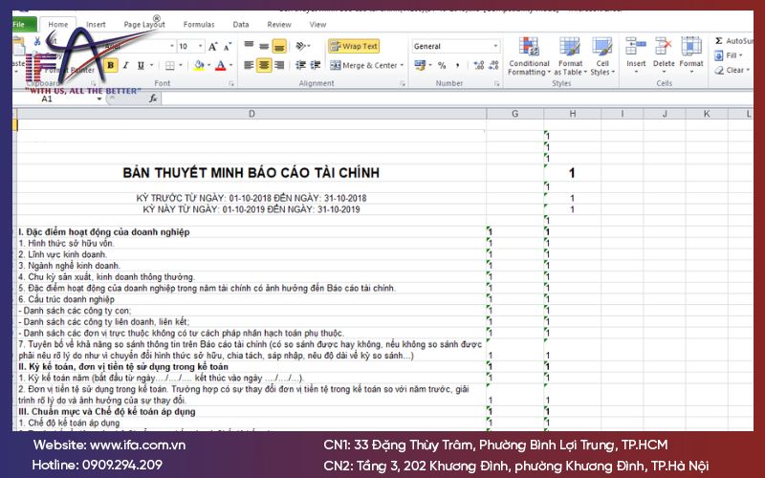The image size is (765, 478).
Task: Switch to the Formulas tab
Action: (x=199, y=25)
